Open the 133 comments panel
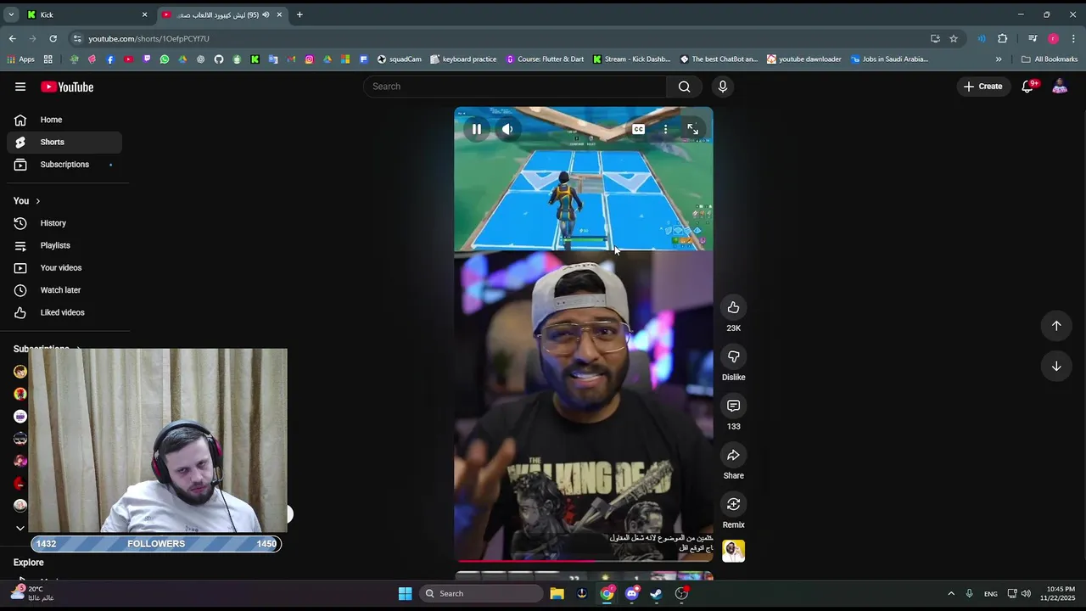1086x611 pixels. click(x=733, y=406)
